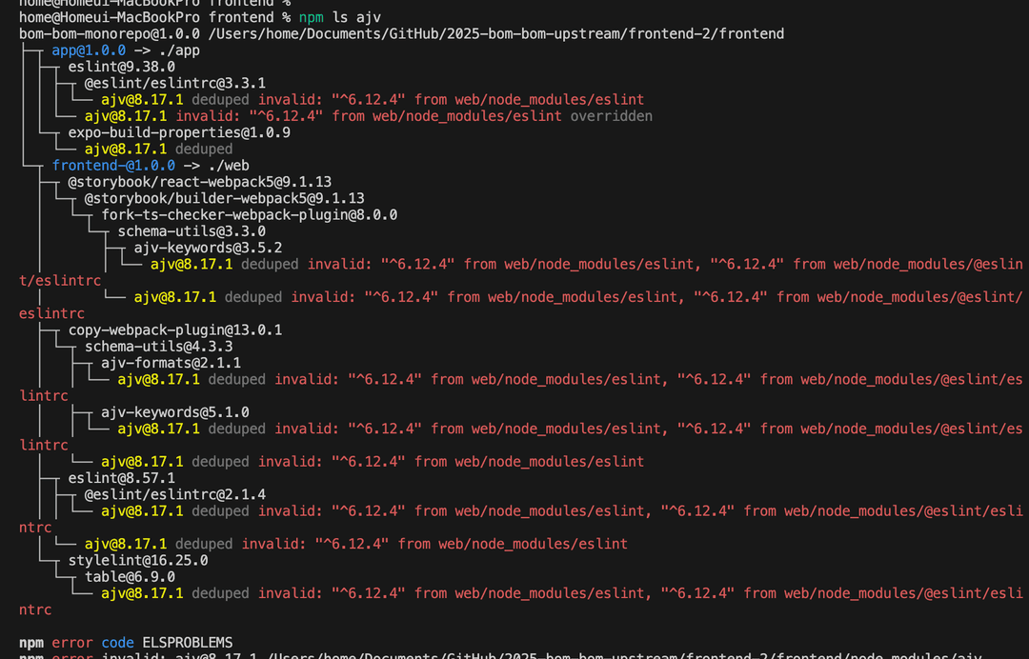Click the 'table@6.9.0' tree row
The height and width of the screenshot is (659, 1029).
(x=130, y=576)
